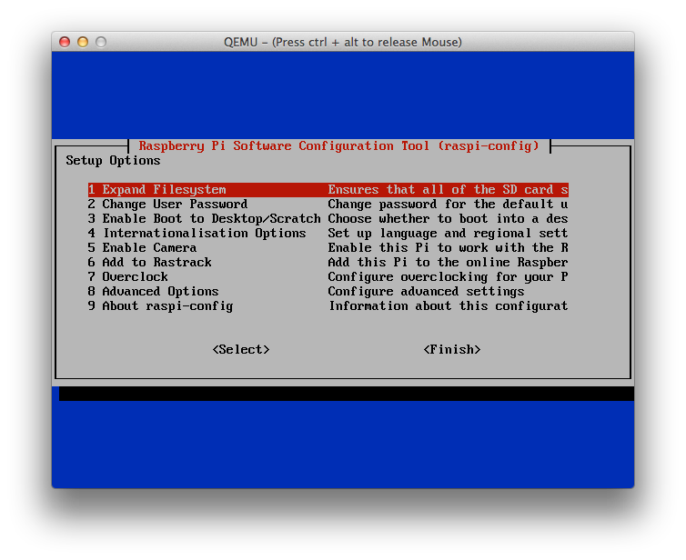
Task: Click 'Configure advanced settings' description
Action: [x=426, y=292]
